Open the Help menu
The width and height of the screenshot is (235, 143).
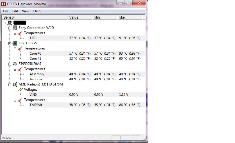37,11
